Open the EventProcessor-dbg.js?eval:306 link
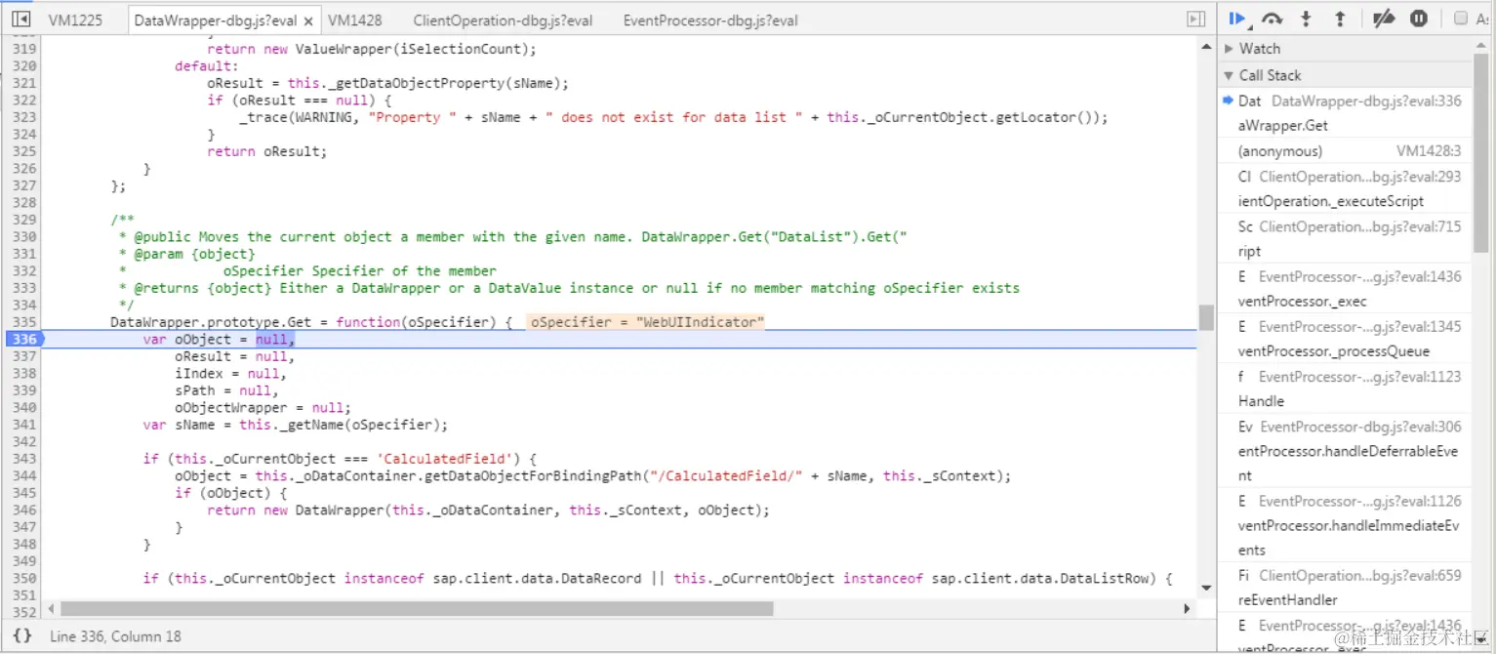 (x=1361, y=427)
